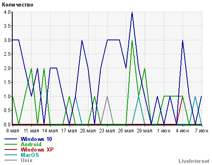
Task: Click the Android legend label
Action: tap(31, 144)
